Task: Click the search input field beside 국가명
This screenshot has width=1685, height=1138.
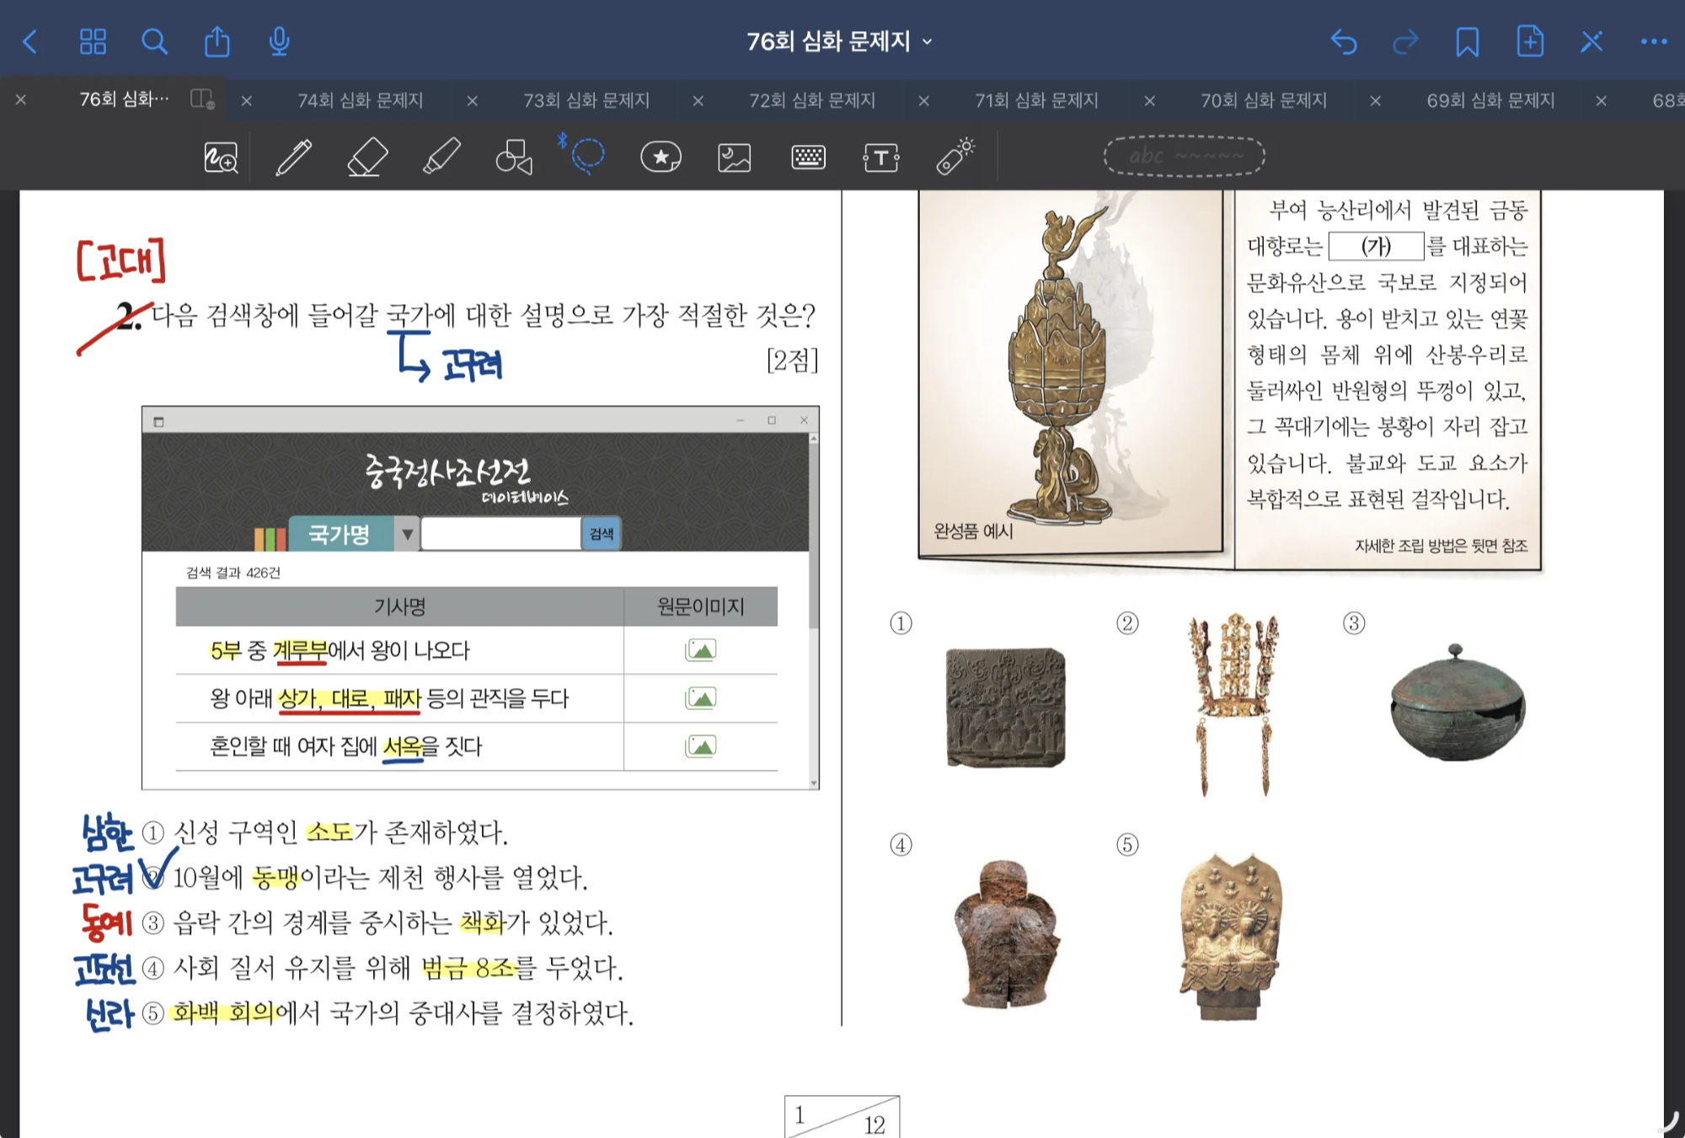Action: 500,534
